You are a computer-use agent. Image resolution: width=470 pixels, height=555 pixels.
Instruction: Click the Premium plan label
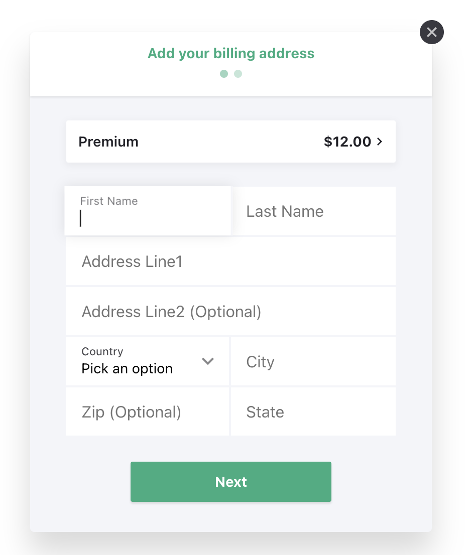pyautogui.click(x=108, y=142)
